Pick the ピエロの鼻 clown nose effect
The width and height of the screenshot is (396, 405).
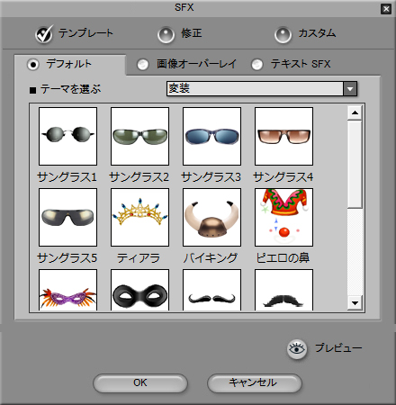click(283, 217)
